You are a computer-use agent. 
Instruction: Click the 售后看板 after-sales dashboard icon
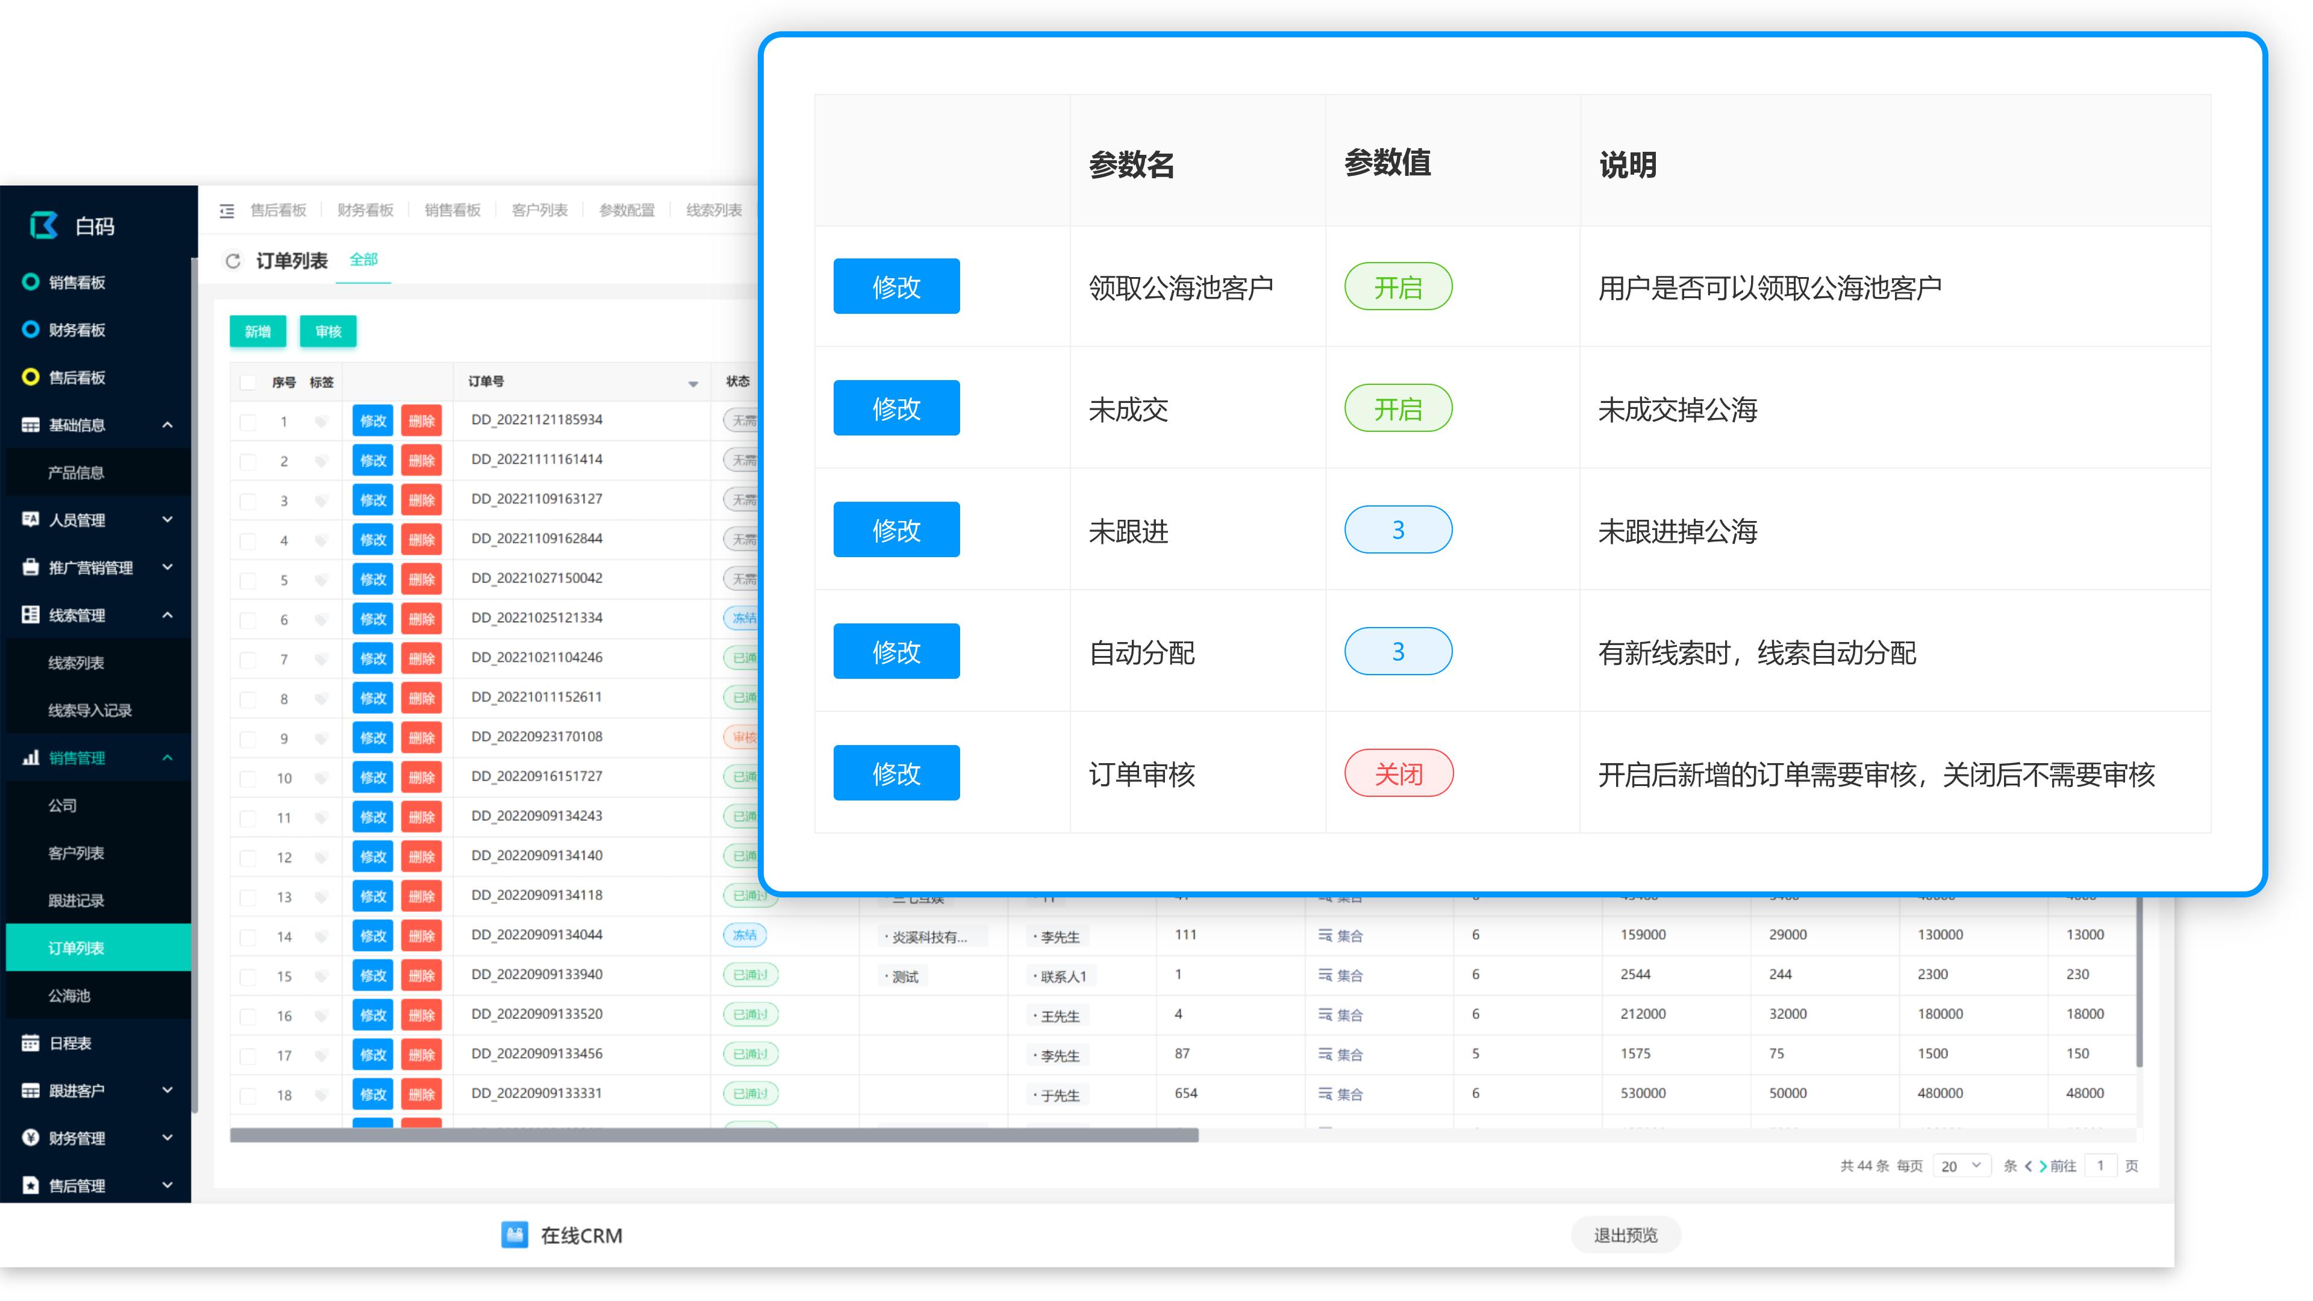pos(30,377)
